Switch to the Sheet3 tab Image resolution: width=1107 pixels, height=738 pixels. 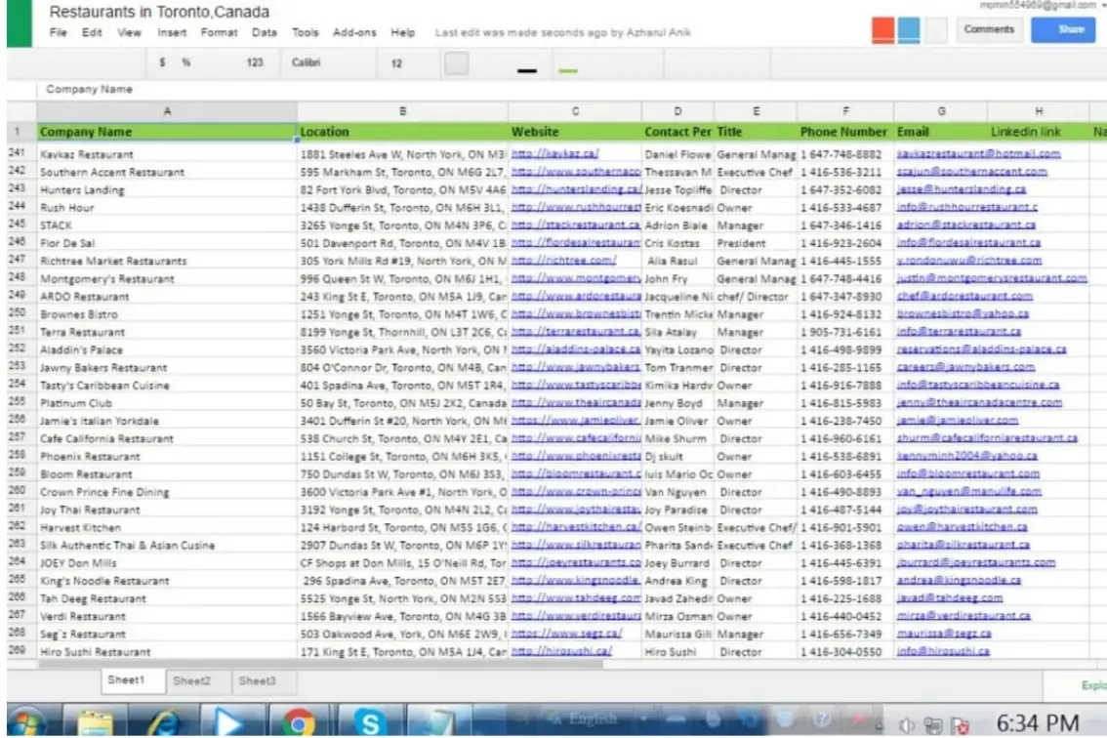click(x=257, y=680)
